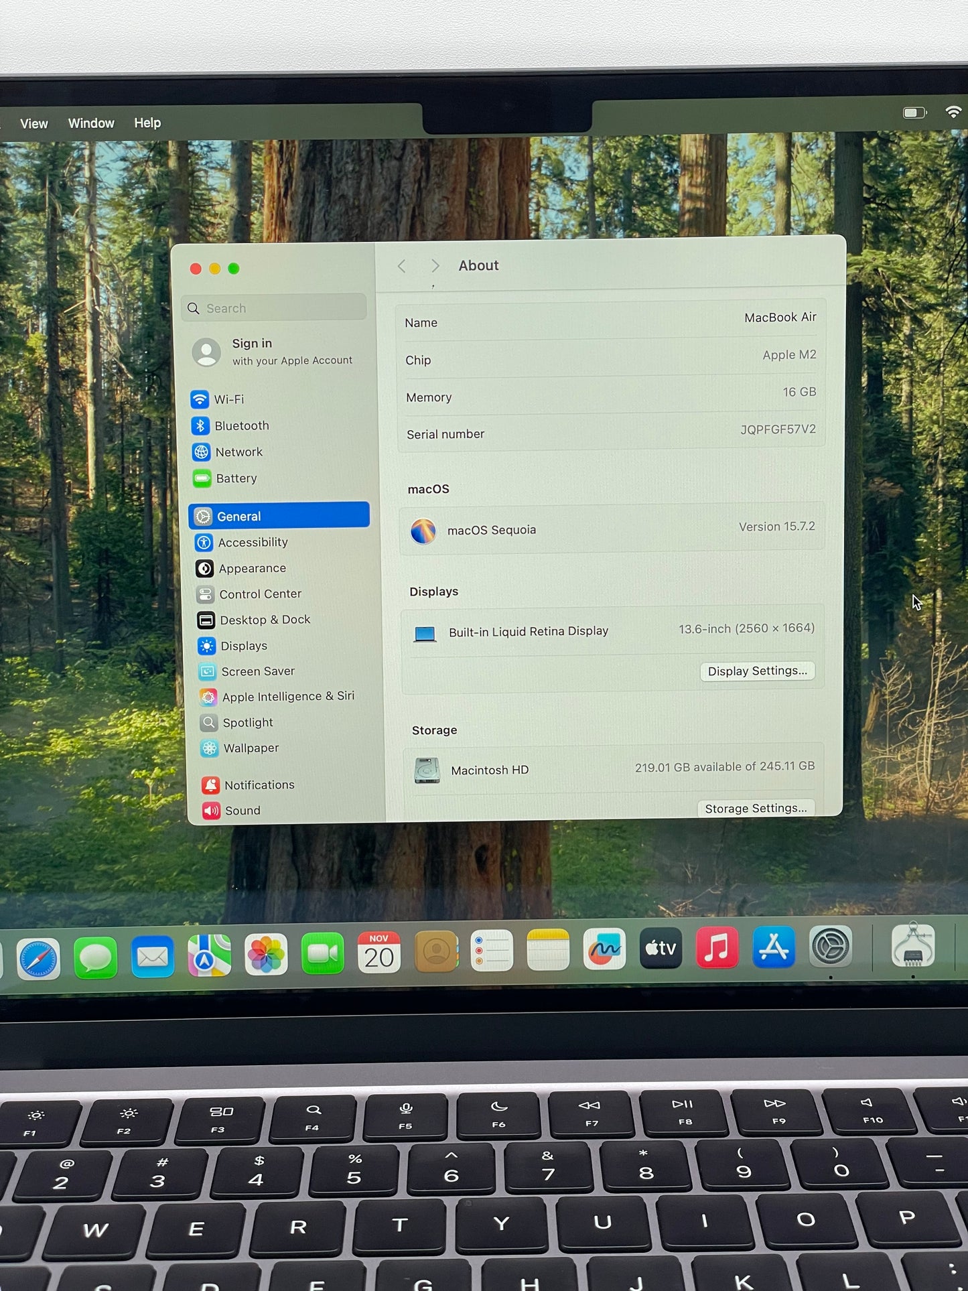Open System Information from the Dock

pyautogui.click(x=913, y=945)
